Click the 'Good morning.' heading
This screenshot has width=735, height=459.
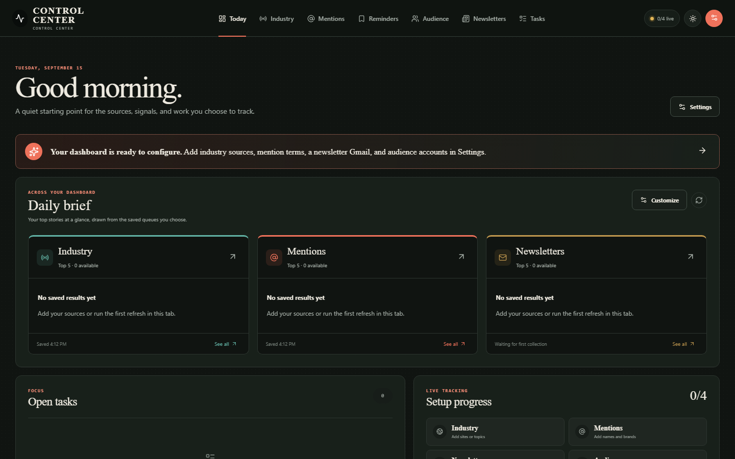tap(99, 88)
